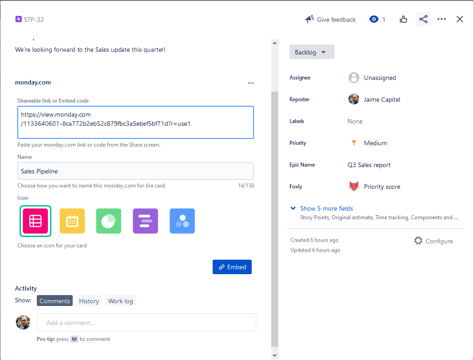The width and height of the screenshot is (473, 360).
Task: Click the scrollbar down arrow
Action: [x=274, y=355]
